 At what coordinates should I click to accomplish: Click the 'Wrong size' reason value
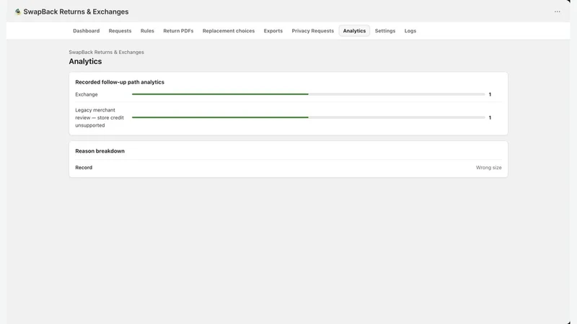(x=489, y=168)
